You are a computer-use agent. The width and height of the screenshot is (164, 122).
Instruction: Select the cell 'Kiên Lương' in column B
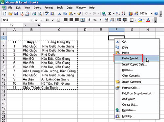31,71
